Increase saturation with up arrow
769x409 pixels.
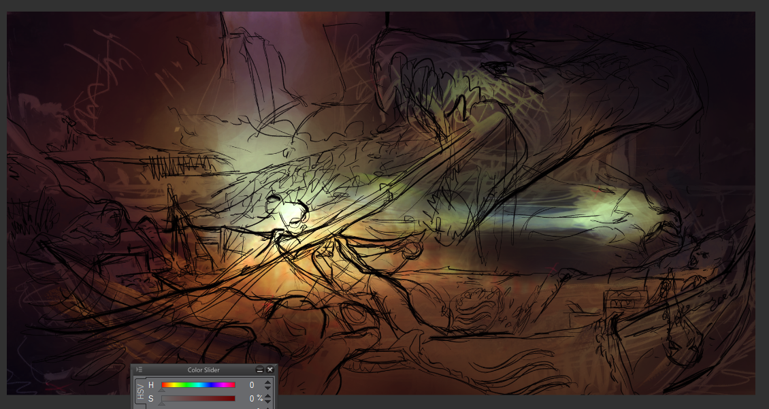click(x=267, y=395)
